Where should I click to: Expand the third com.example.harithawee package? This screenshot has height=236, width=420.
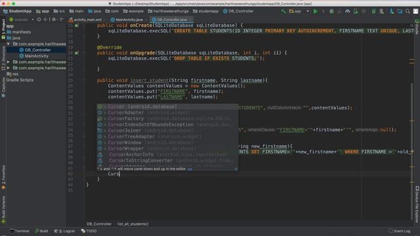coord(9,68)
